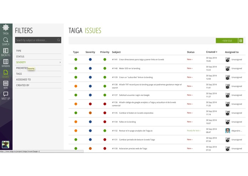Open the Assigned To filter category
Image resolution: width=248 pixels, height=176 pixels.
click(38, 79)
